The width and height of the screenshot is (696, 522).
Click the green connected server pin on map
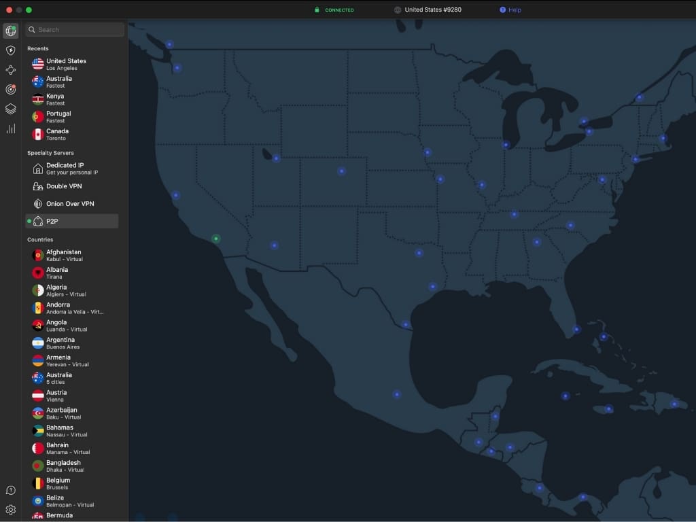[x=216, y=239]
